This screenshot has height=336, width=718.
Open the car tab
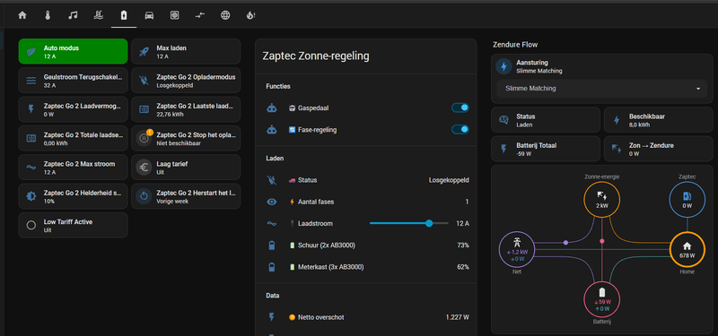pos(149,15)
